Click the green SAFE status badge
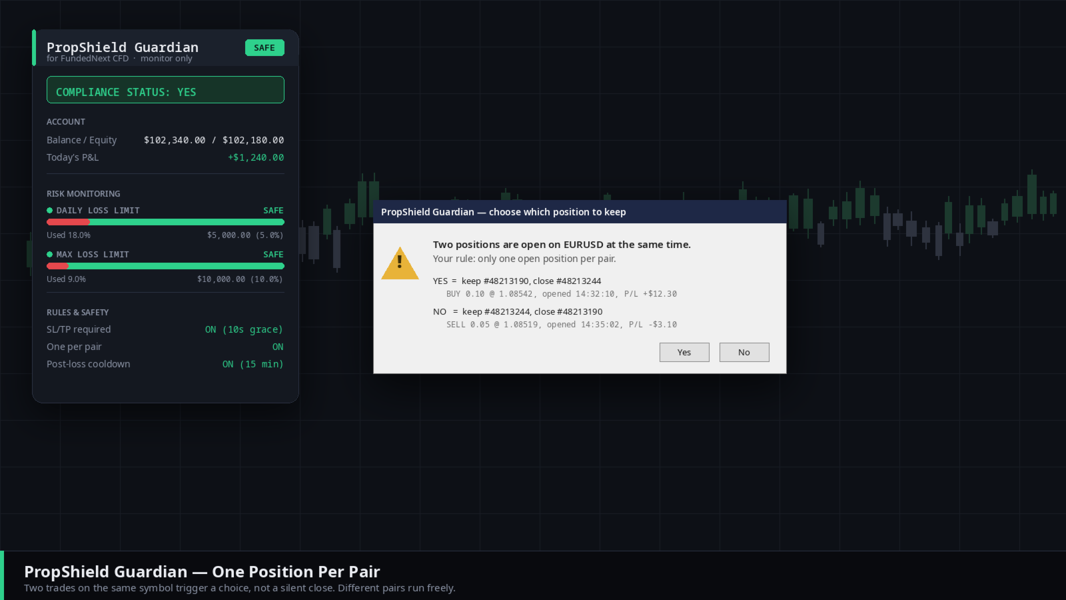1066x600 pixels. pyautogui.click(x=265, y=47)
